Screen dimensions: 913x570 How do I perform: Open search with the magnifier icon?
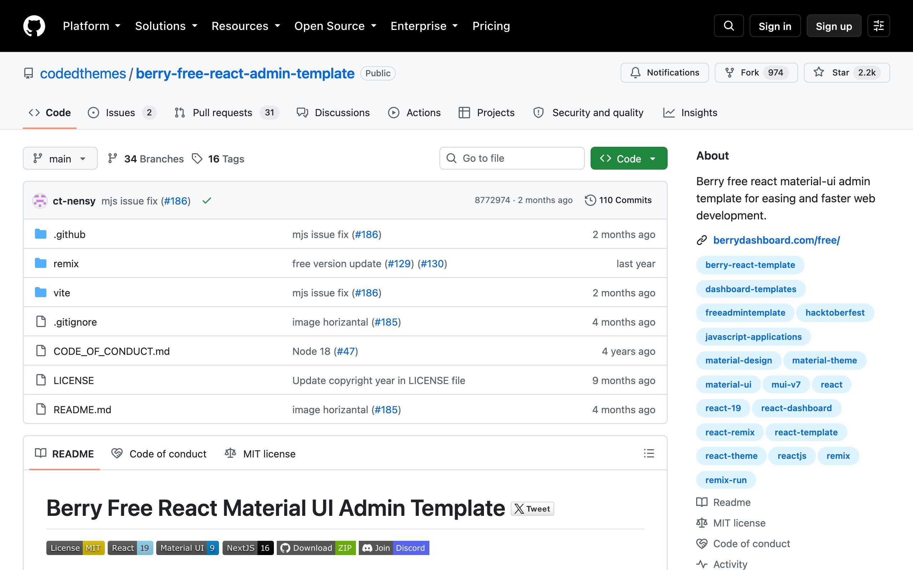tap(729, 26)
